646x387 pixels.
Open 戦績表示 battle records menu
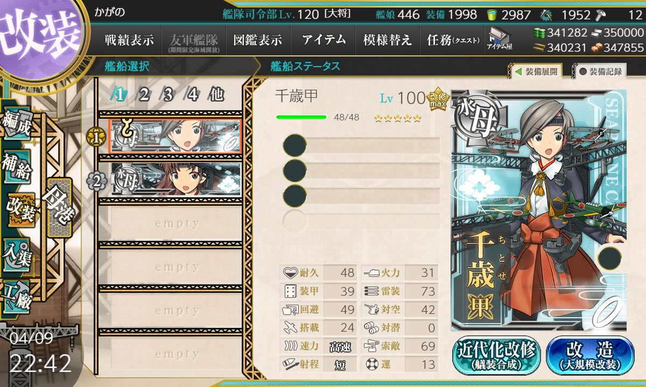coord(129,40)
